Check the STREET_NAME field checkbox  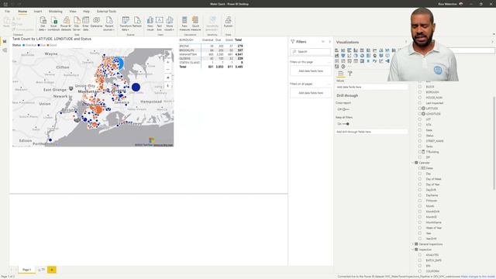(420, 141)
